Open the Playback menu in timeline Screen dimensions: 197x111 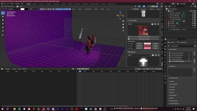point(8,69)
